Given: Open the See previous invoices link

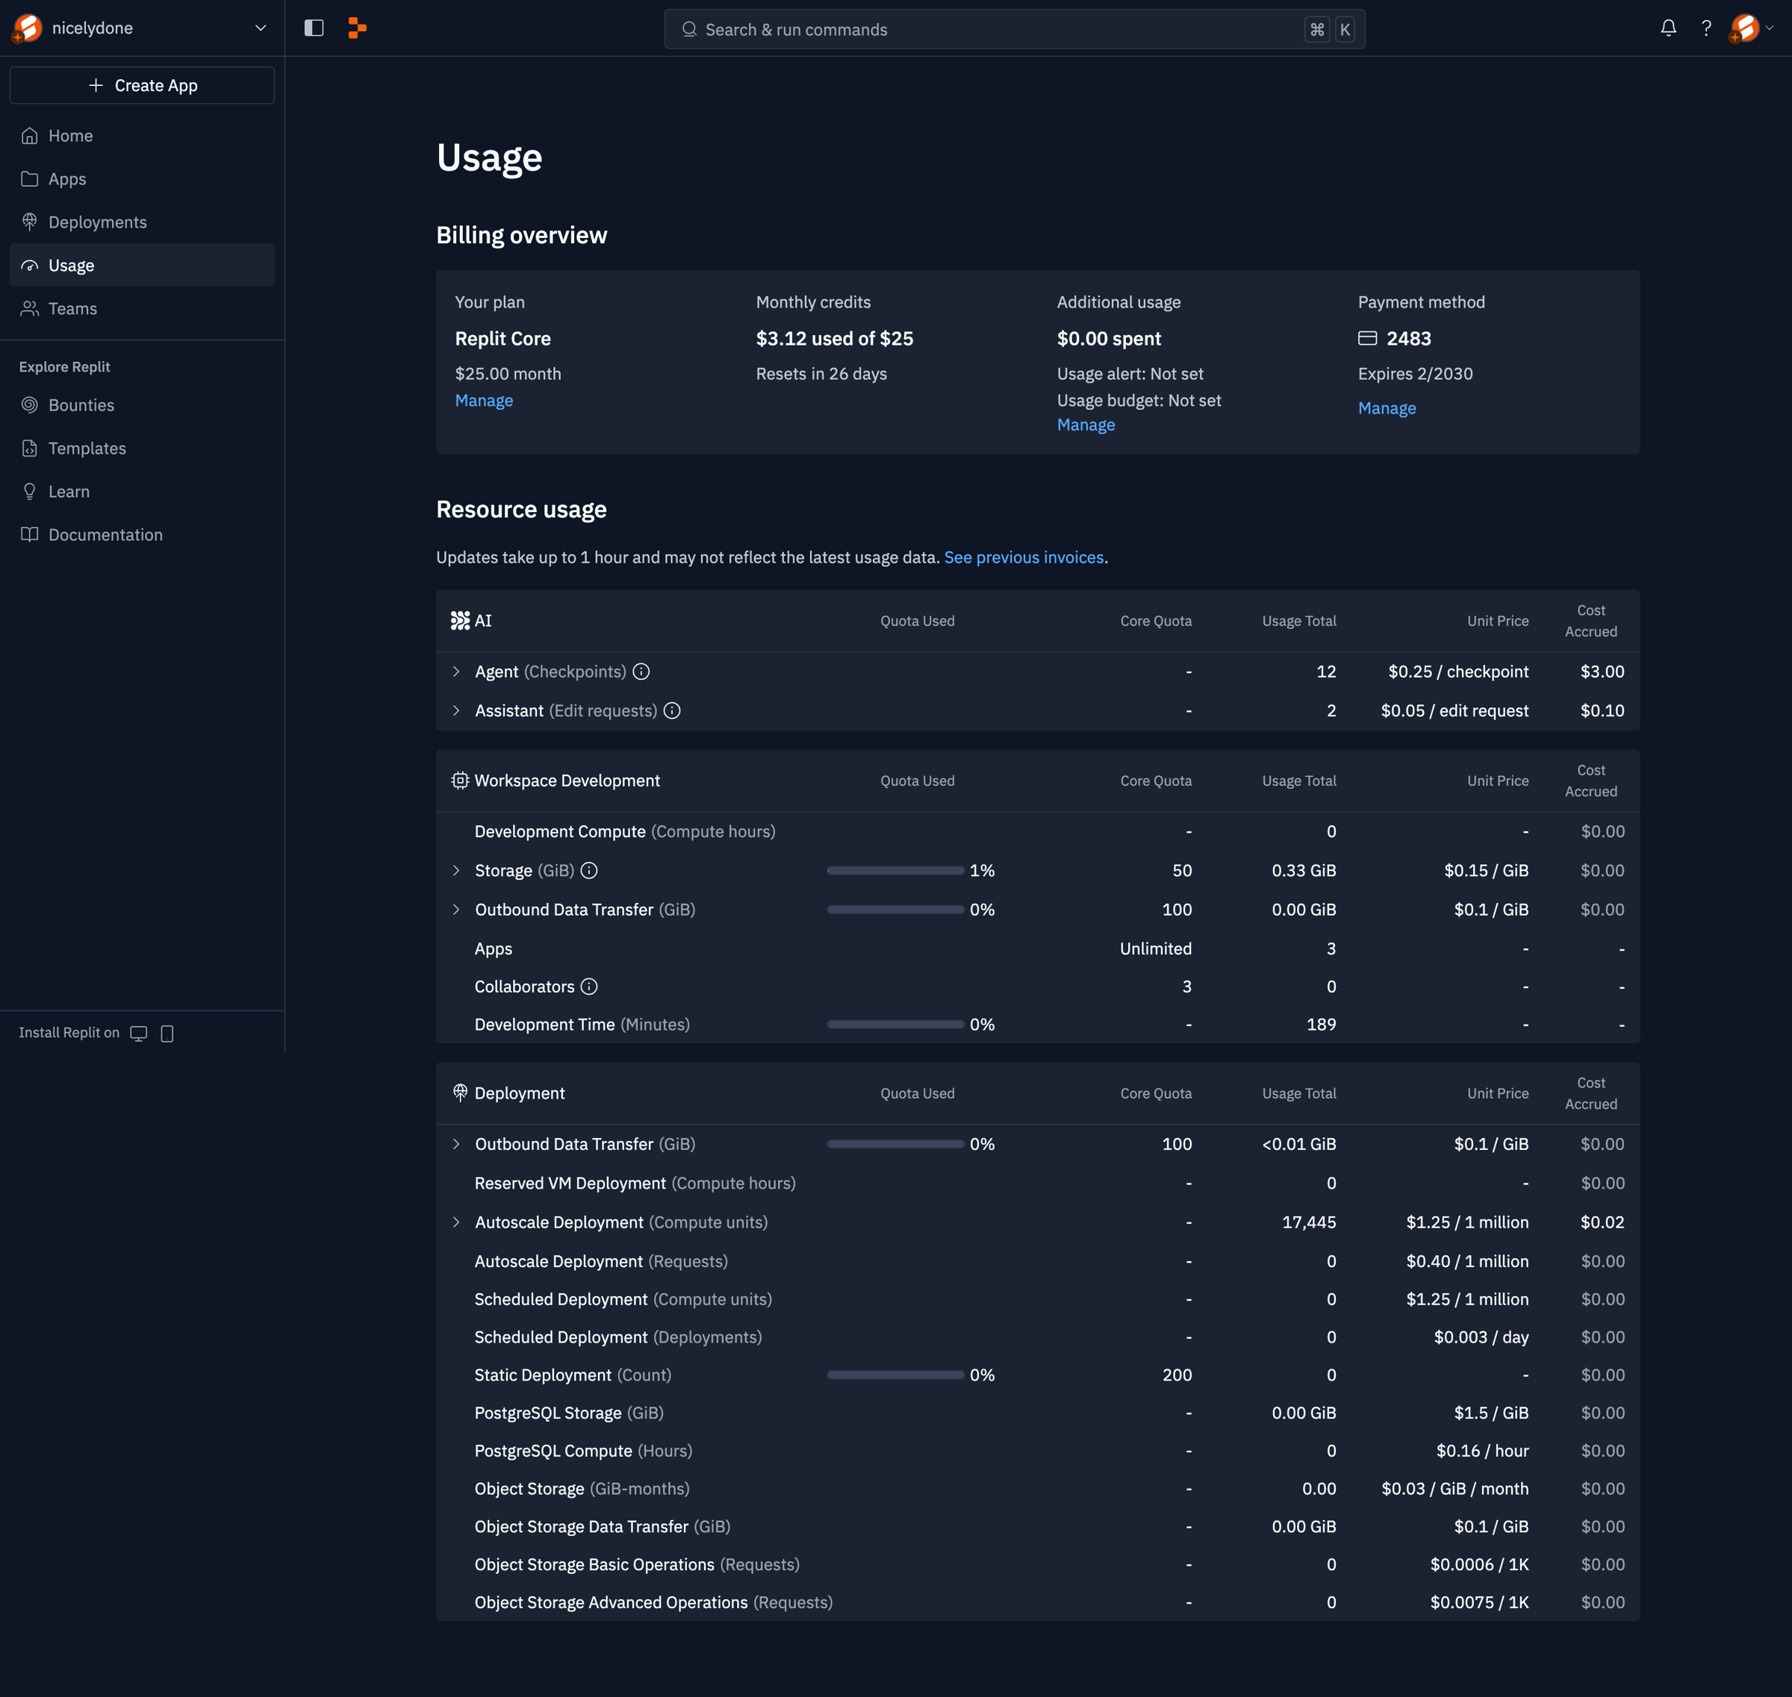Looking at the screenshot, I should click(x=1024, y=557).
